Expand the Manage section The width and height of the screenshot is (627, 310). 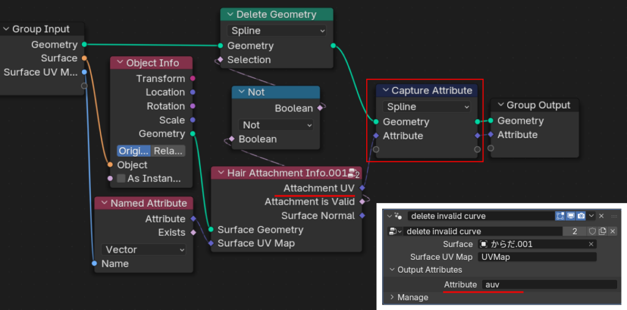[392, 297]
